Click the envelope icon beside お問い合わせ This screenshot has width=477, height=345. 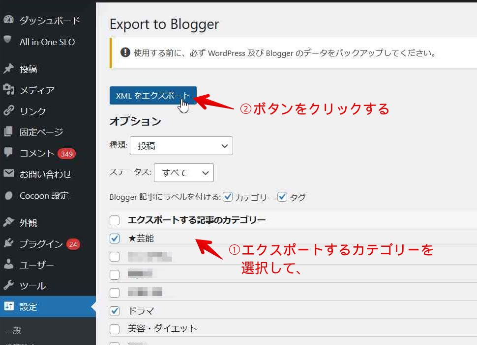click(x=9, y=173)
